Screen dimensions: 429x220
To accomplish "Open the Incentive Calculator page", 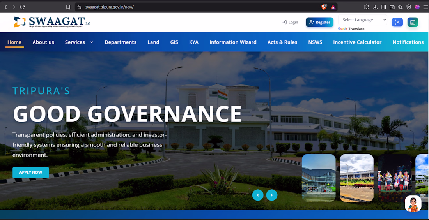I will pos(357,42).
